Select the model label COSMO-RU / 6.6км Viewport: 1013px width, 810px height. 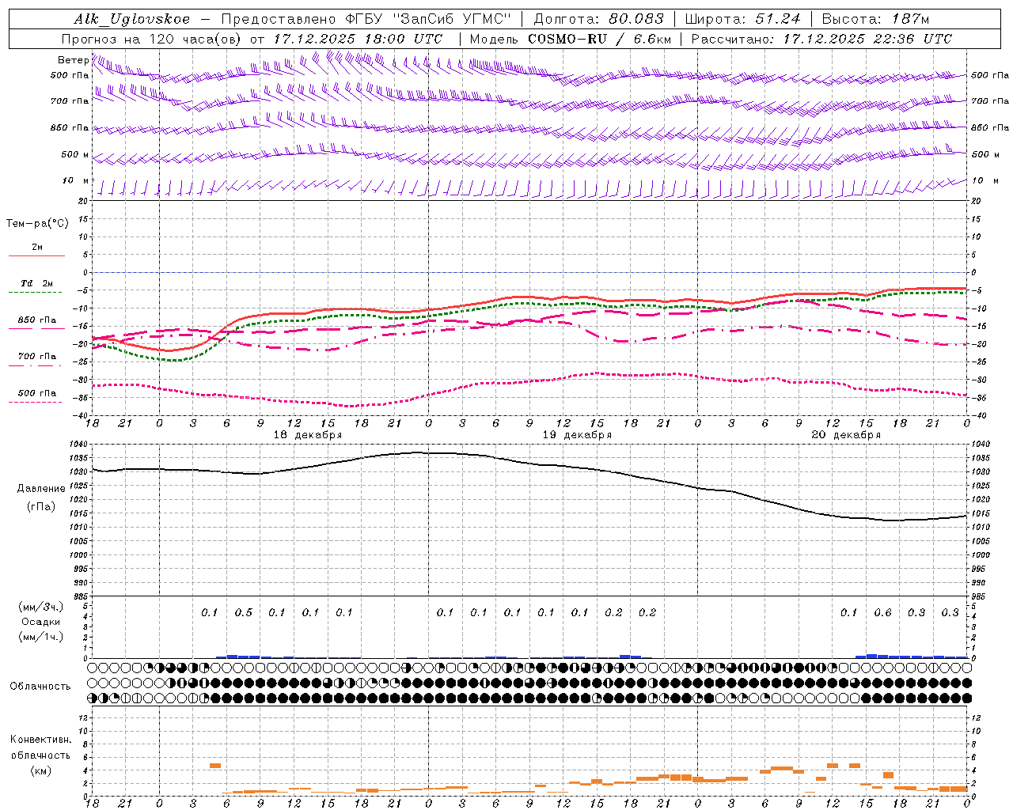click(x=600, y=39)
